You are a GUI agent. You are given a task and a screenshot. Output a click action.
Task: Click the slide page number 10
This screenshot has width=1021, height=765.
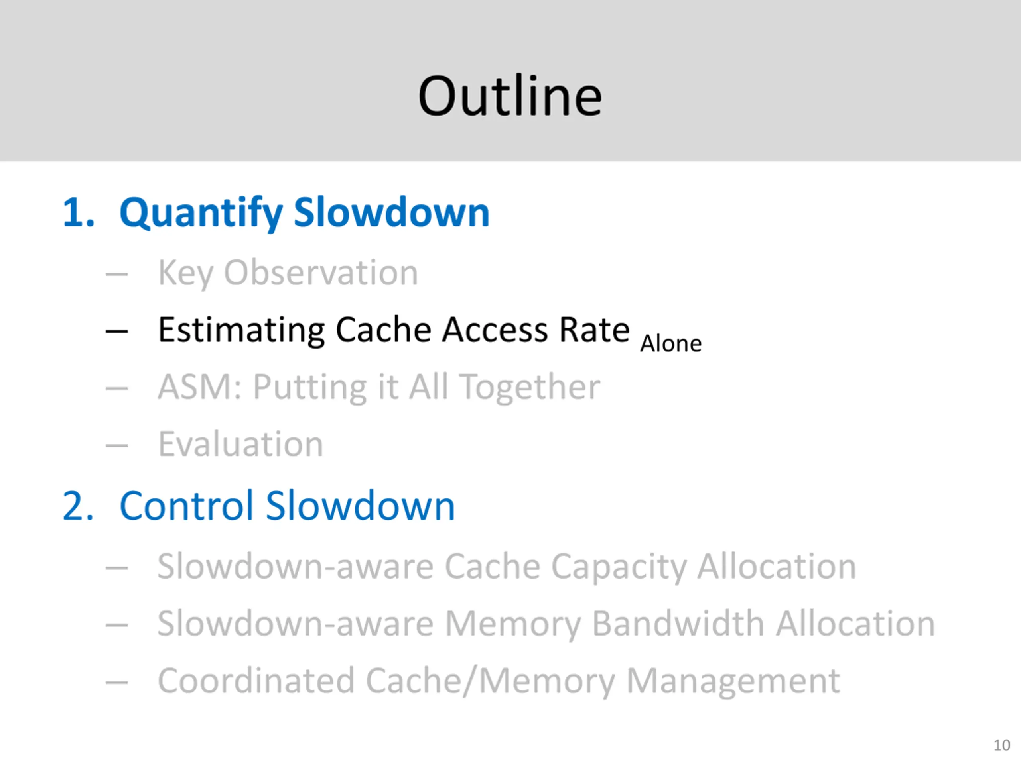pyautogui.click(x=1001, y=745)
